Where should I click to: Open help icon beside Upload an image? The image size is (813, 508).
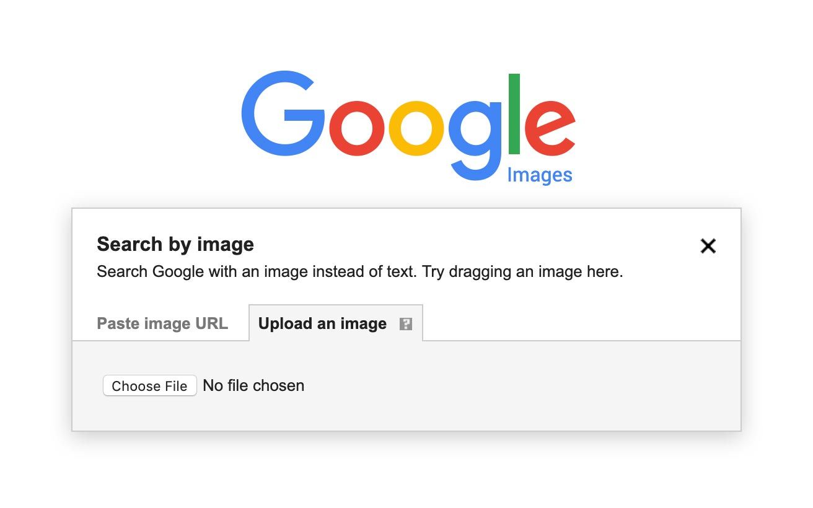tap(406, 324)
